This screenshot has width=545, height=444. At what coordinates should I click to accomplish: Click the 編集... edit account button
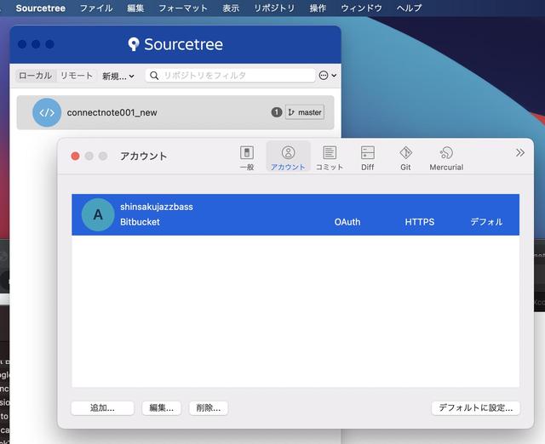[x=161, y=408]
